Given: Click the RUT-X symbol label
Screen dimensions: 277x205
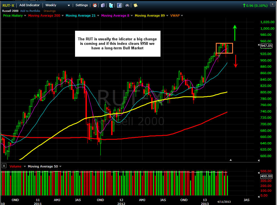Looking at the screenshot, I should [x=8, y=5].
